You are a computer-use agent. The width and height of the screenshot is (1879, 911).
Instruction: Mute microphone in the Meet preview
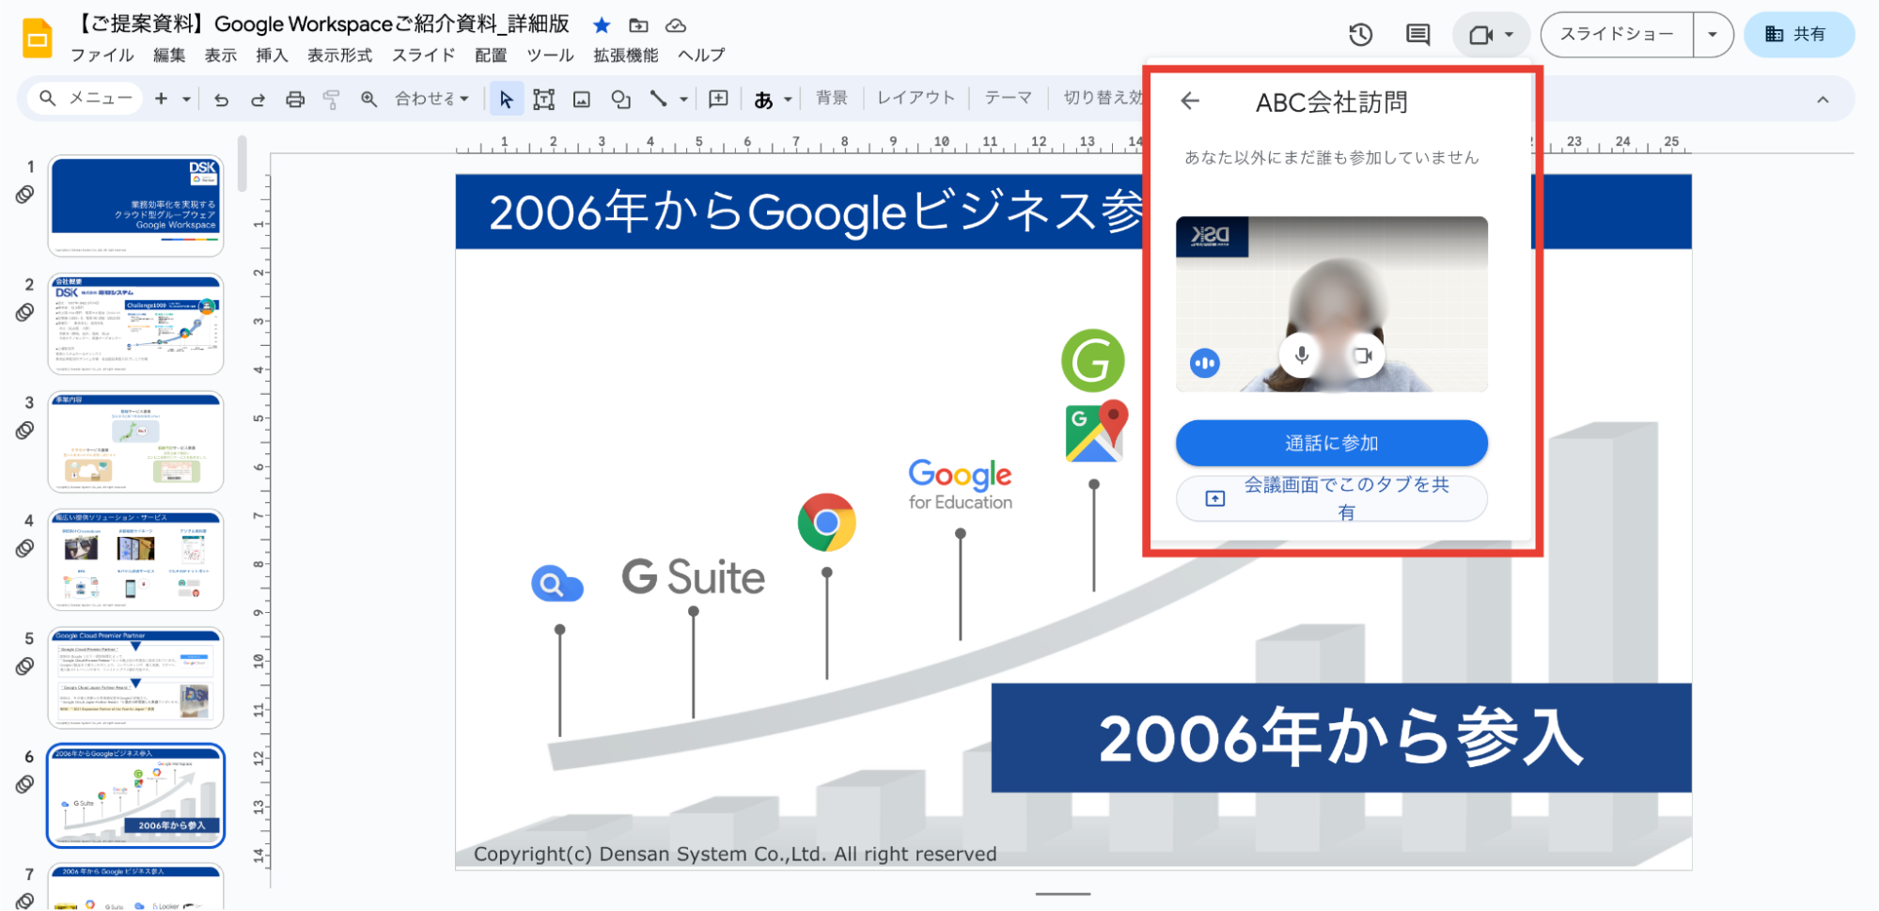tap(1302, 356)
